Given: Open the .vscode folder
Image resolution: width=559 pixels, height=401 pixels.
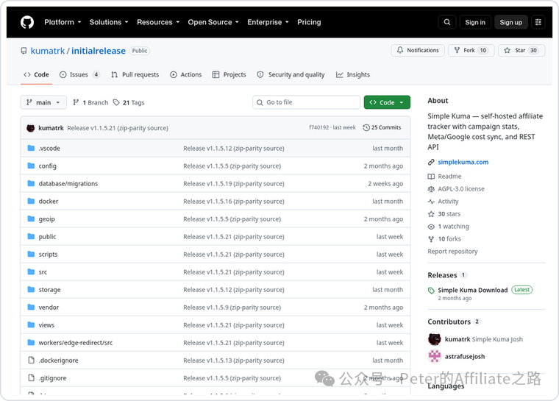Looking at the screenshot, I should (49, 148).
